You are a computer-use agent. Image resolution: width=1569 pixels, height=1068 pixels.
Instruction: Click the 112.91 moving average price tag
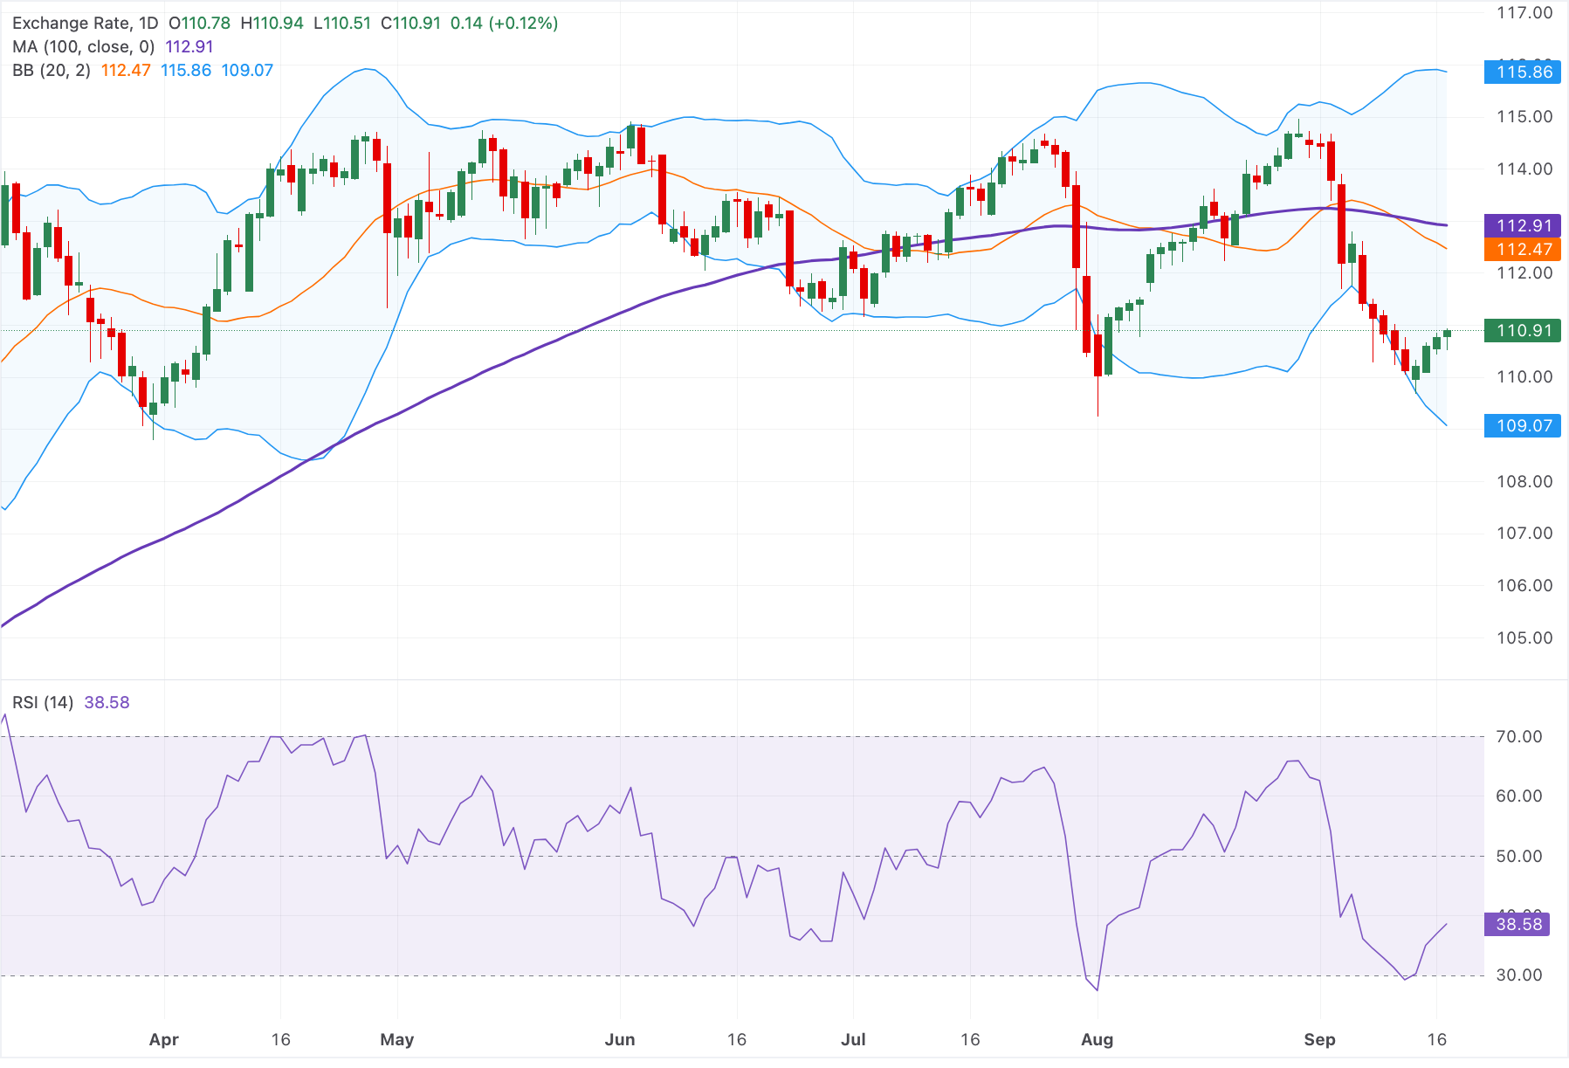pyautogui.click(x=1524, y=226)
